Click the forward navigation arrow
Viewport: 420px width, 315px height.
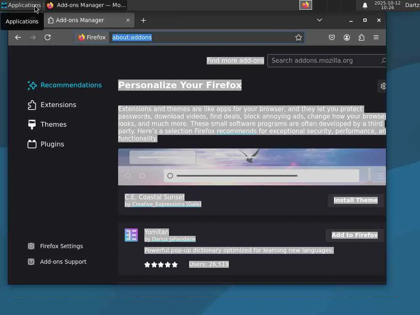tap(33, 37)
